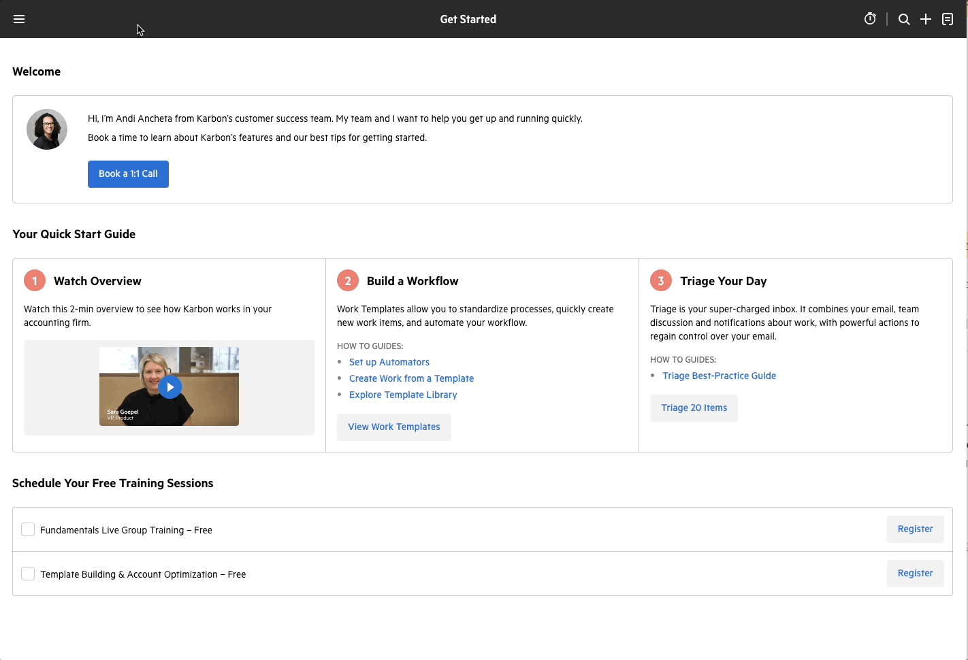
Task: Click the Build a Workflow heading
Action: coord(413,281)
